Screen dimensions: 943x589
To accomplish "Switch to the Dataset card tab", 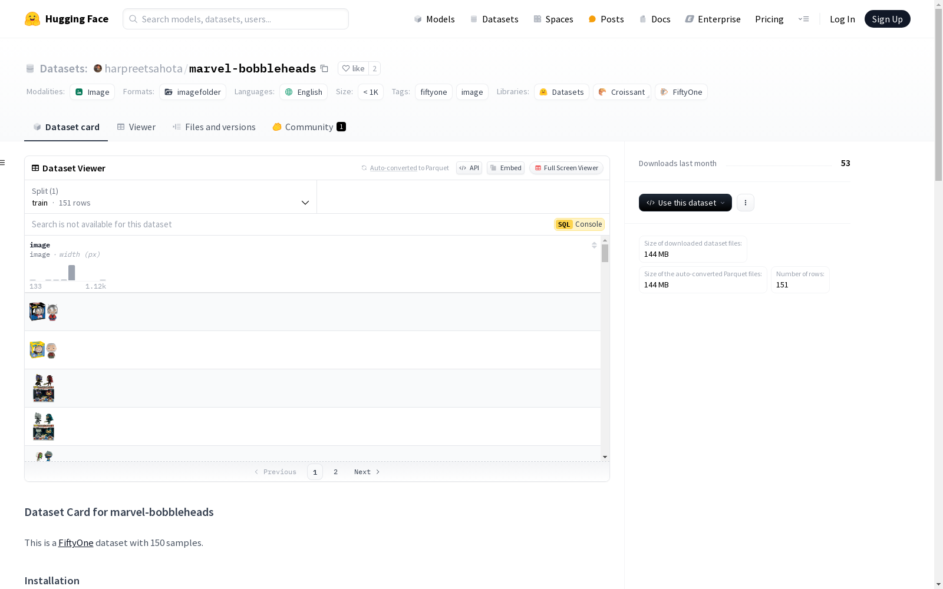I will pyautogui.click(x=66, y=127).
